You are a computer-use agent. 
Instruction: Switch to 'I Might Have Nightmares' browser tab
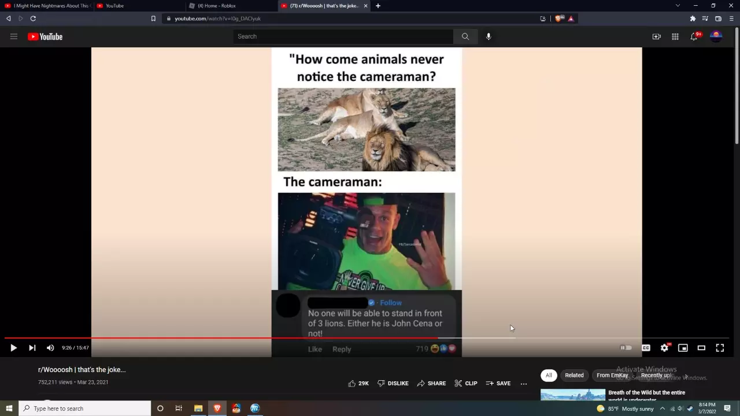click(x=47, y=6)
